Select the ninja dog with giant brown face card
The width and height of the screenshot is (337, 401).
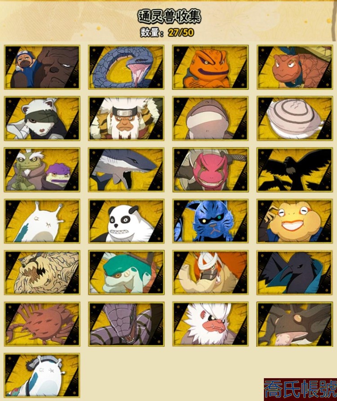point(42,67)
